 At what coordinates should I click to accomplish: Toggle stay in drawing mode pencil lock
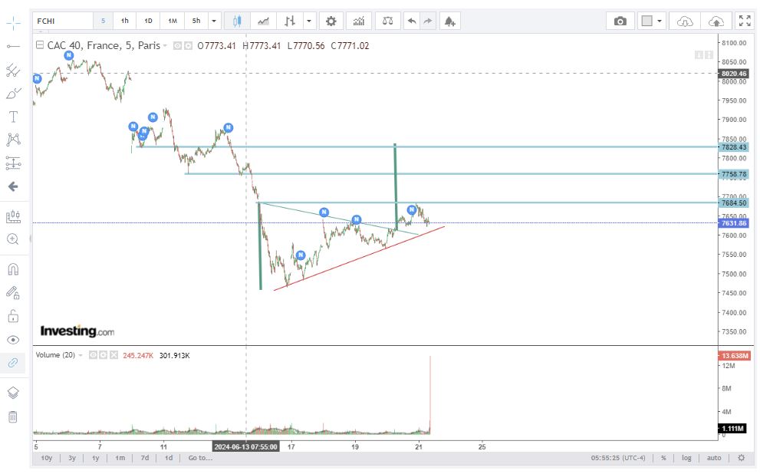tap(13, 292)
